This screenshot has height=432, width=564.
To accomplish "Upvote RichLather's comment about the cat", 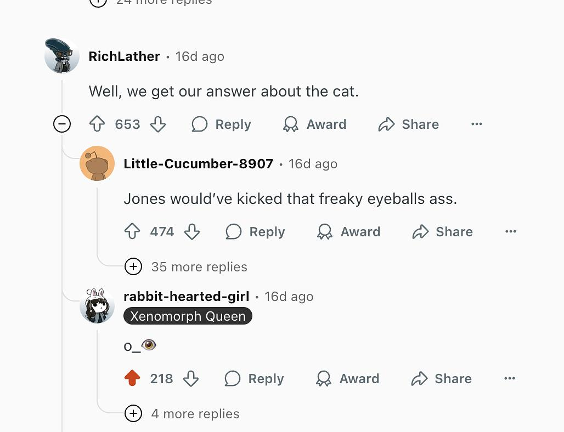I will pos(97,124).
